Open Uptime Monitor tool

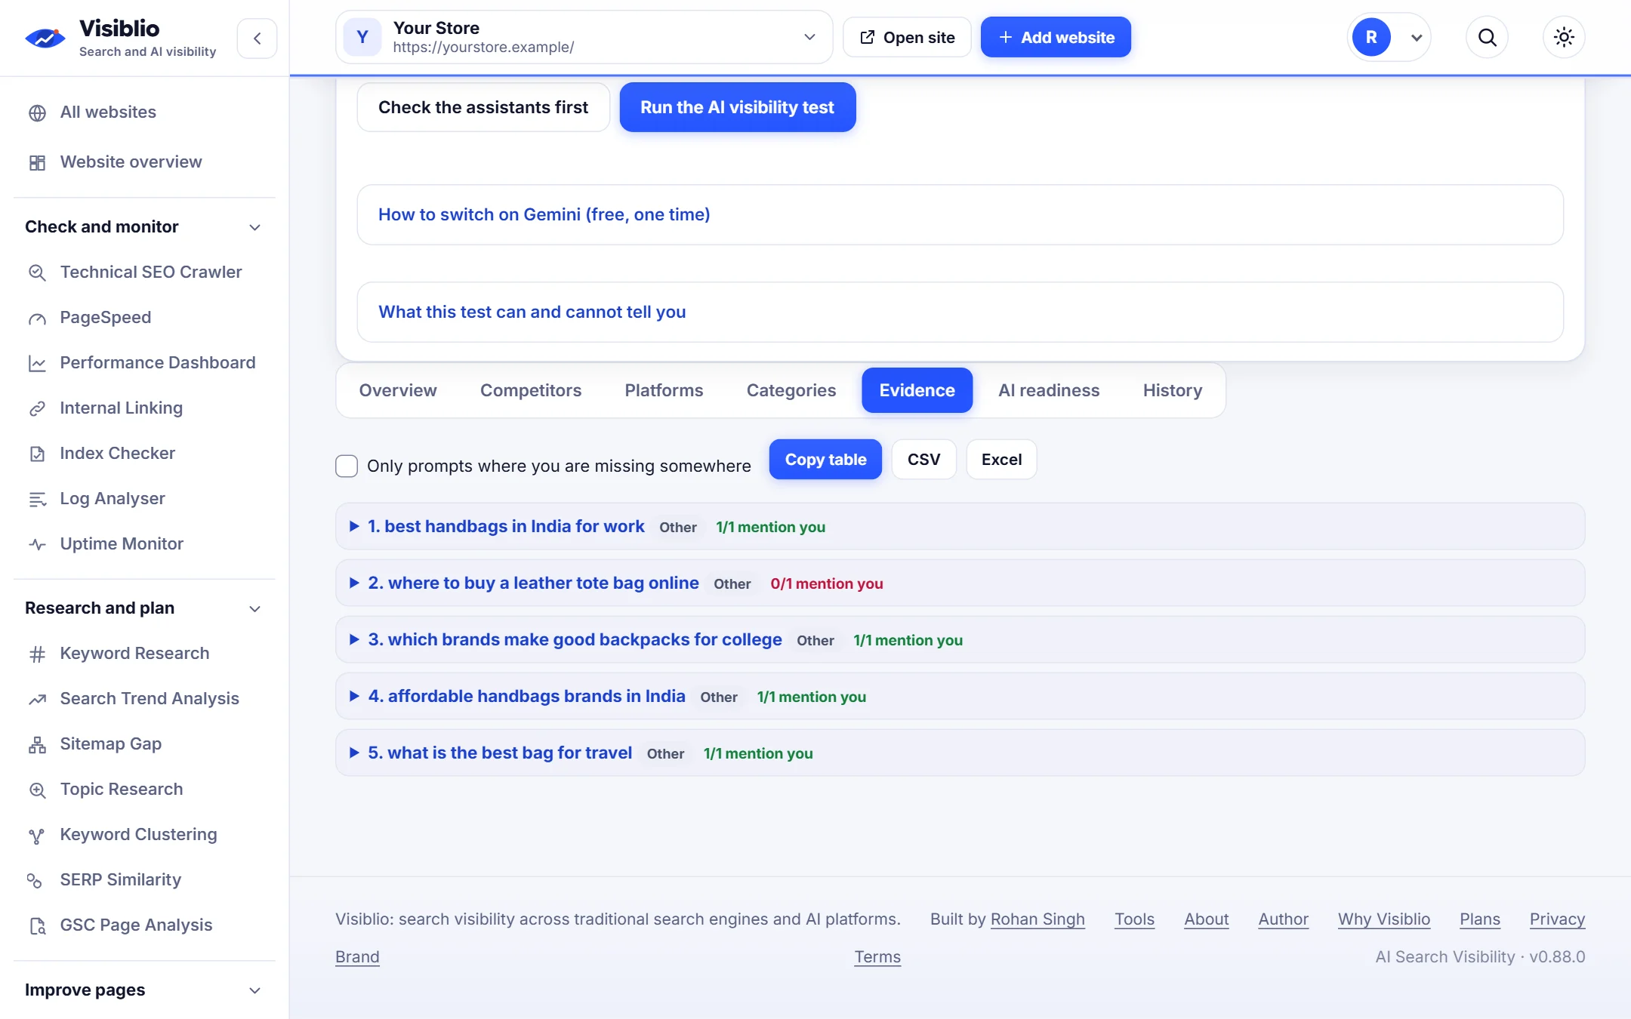[x=122, y=543]
